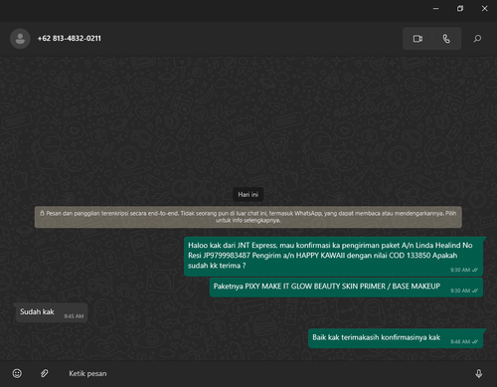Select the 'Baik kak terimakasih' message
This screenshot has width=497, height=387.
click(x=396, y=338)
